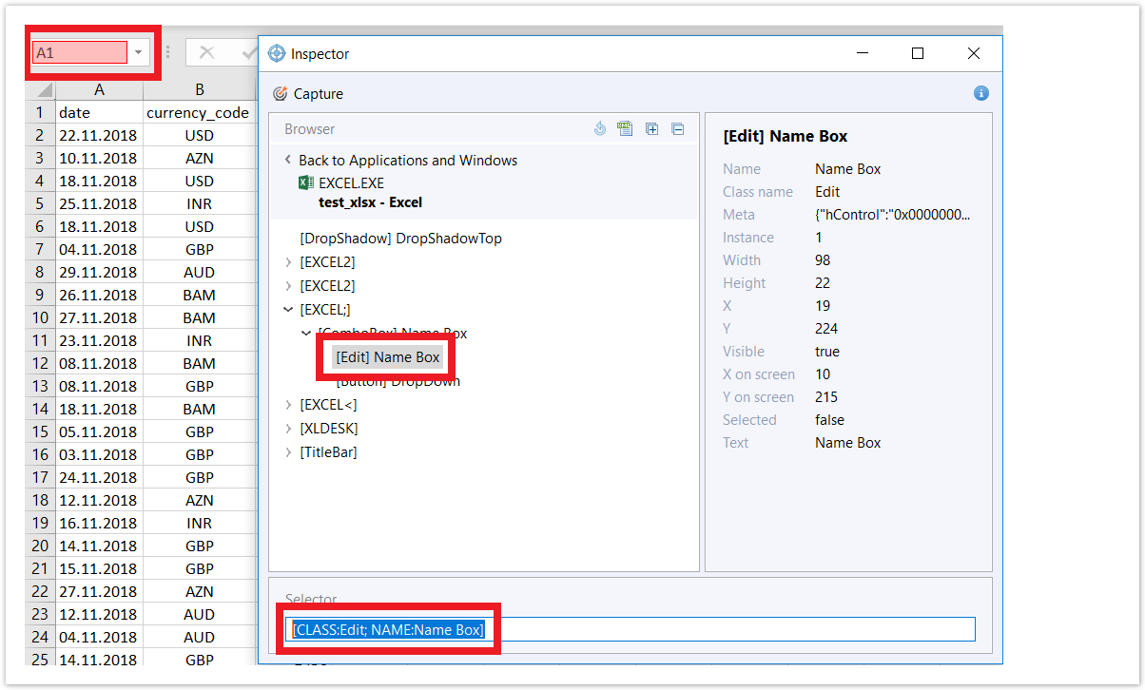Minimize the Inspector window
1145x690 pixels.
[x=862, y=54]
